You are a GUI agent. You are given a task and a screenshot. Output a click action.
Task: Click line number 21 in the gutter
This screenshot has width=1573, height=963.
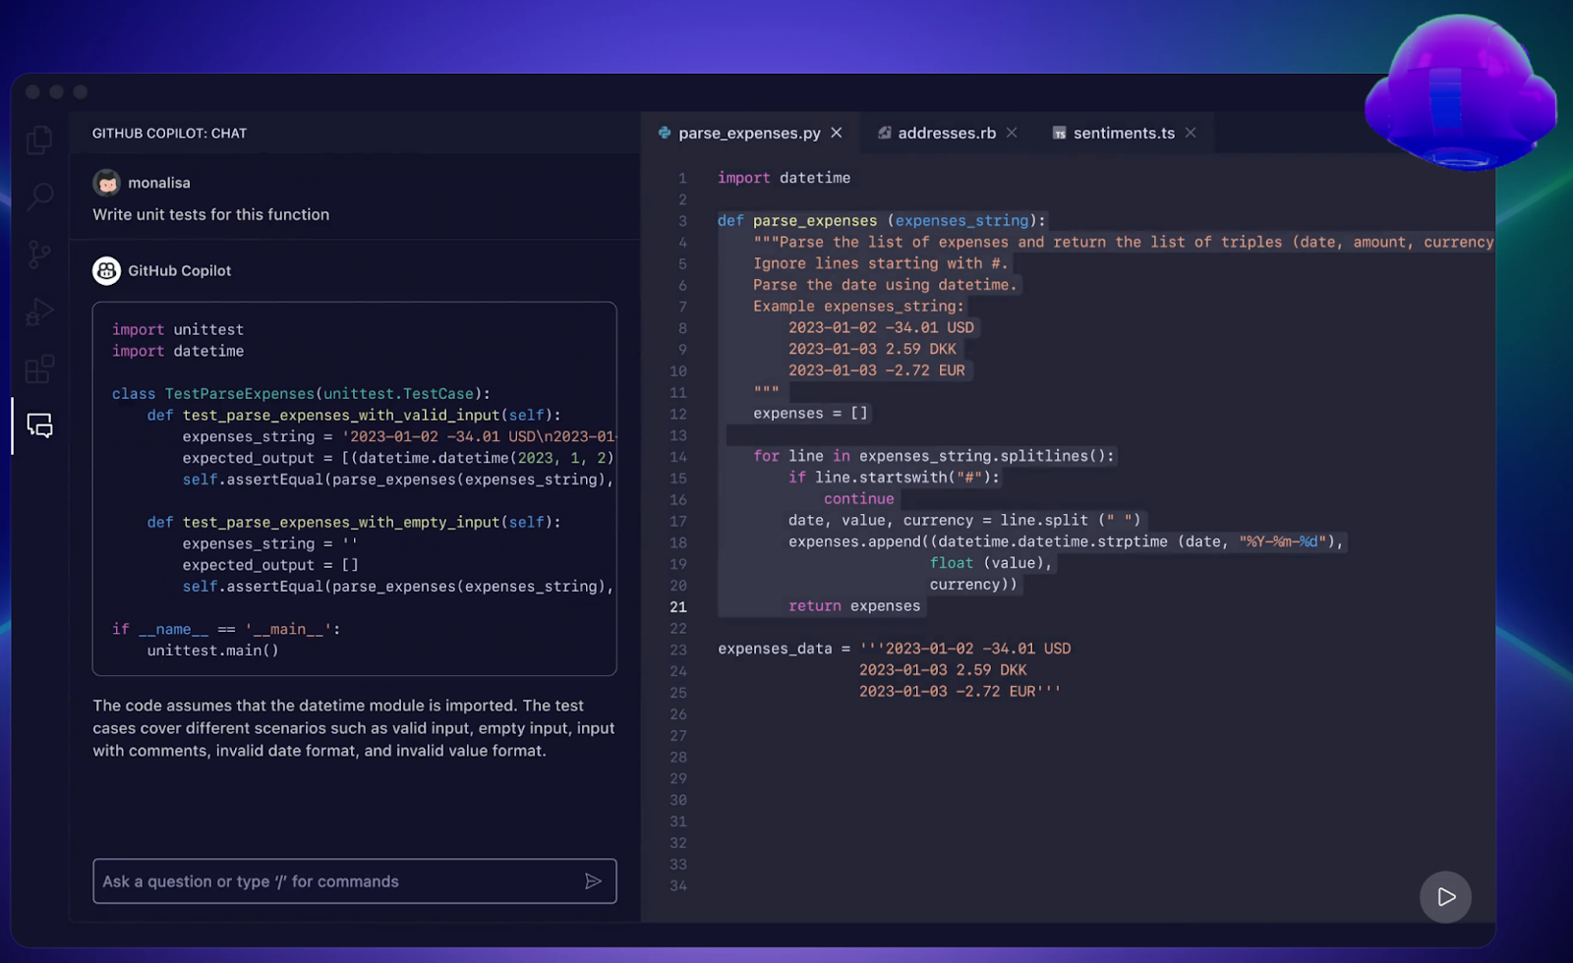click(678, 607)
